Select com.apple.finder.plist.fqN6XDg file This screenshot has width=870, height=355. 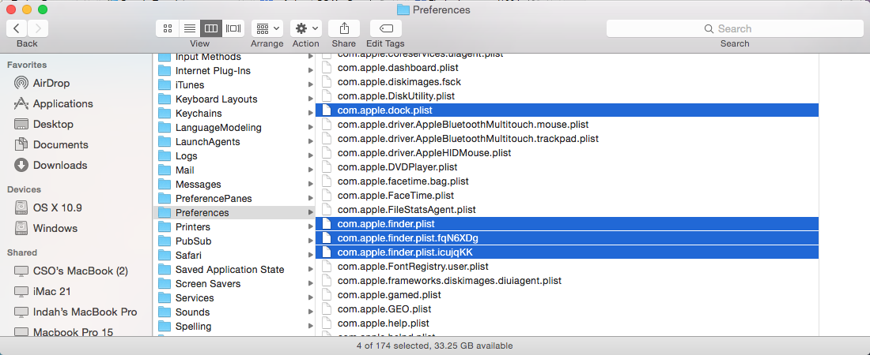tap(567, 238)
